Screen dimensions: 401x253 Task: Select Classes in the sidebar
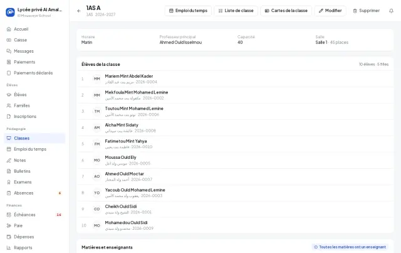click(x=34, y=138)
